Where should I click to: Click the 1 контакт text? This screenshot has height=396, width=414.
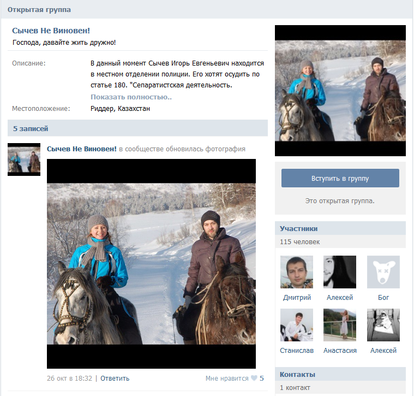(x=295, y=388)
